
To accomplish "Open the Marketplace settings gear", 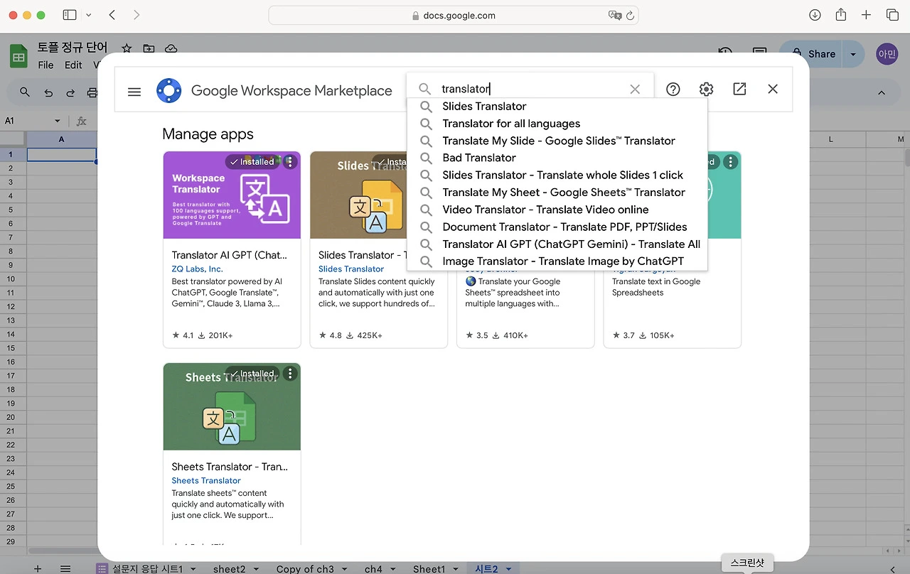I will (706, 89).
